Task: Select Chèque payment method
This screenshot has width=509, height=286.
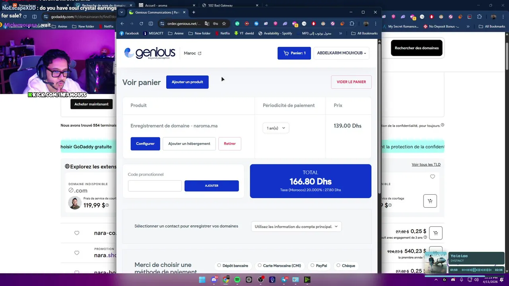Action: point(346,265)
